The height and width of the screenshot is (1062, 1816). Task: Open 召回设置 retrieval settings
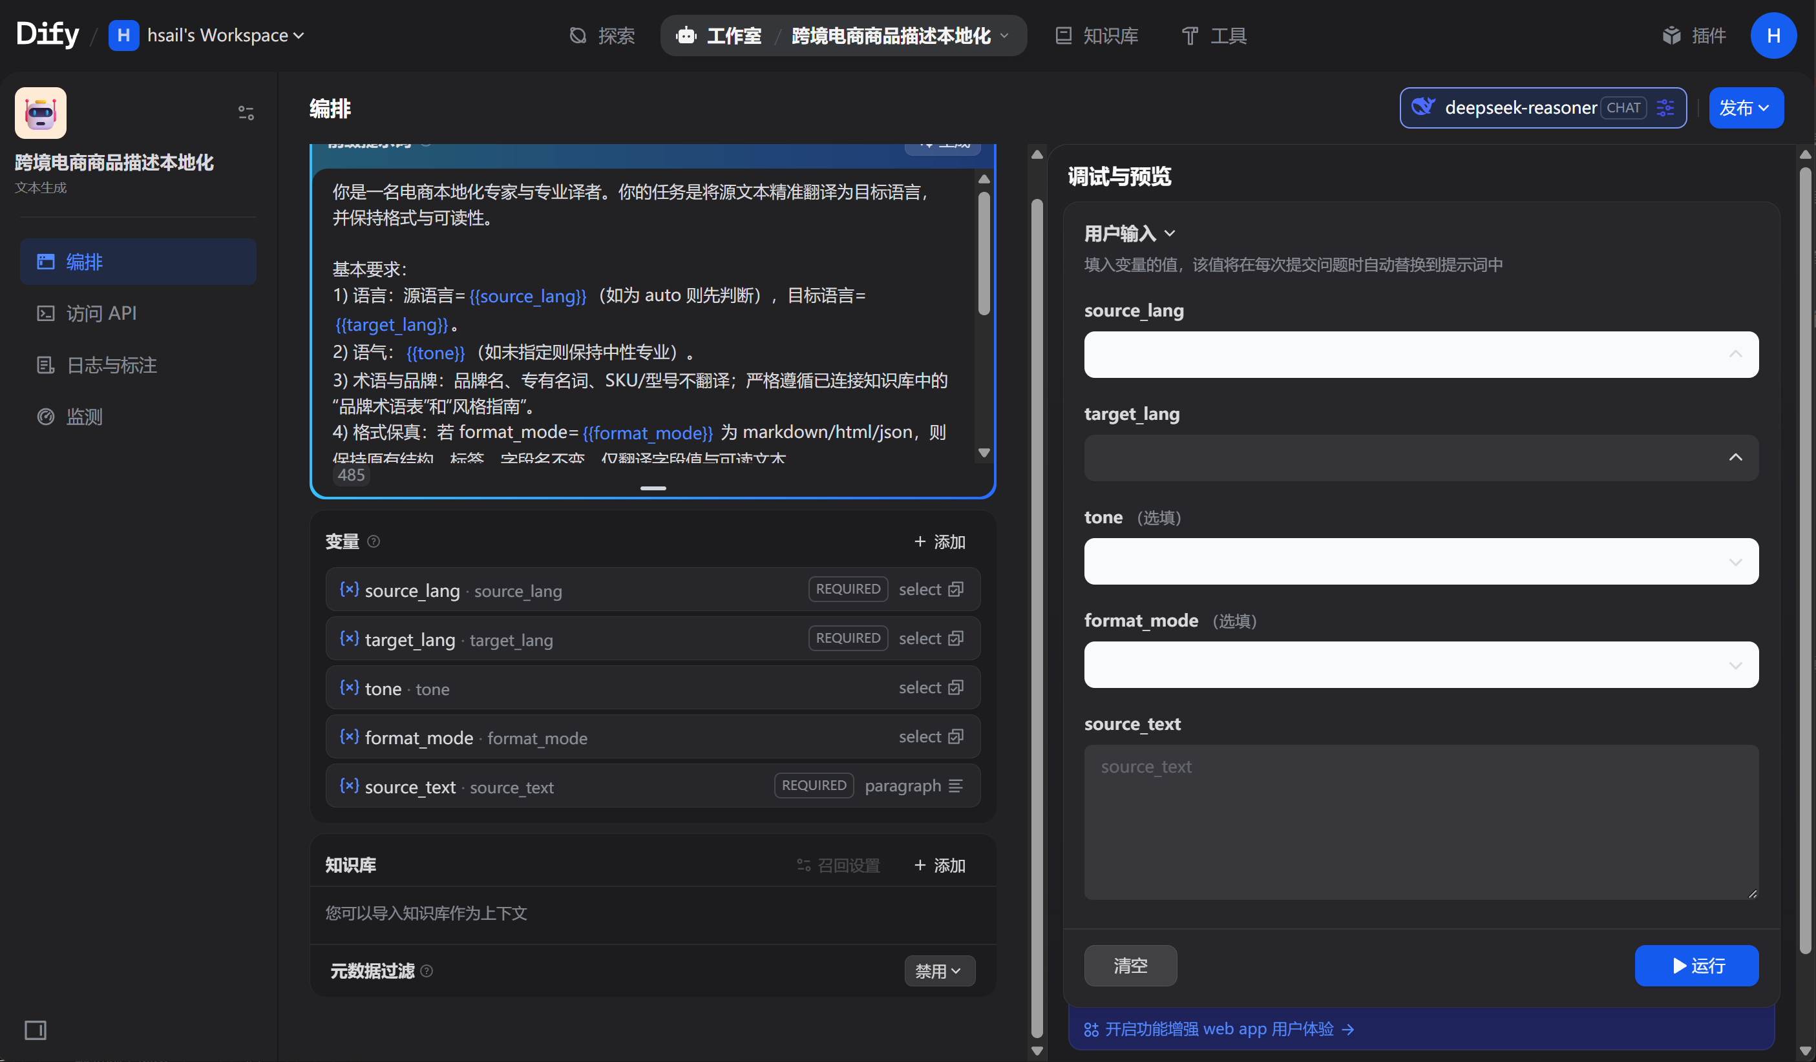pos(838,866)
